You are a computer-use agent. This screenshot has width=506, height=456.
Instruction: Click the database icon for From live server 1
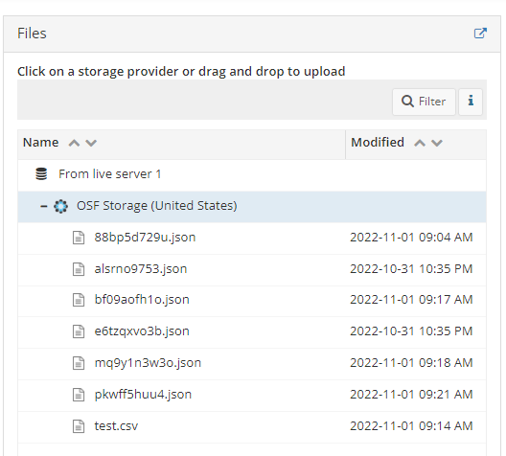click(x=41, y=174)
